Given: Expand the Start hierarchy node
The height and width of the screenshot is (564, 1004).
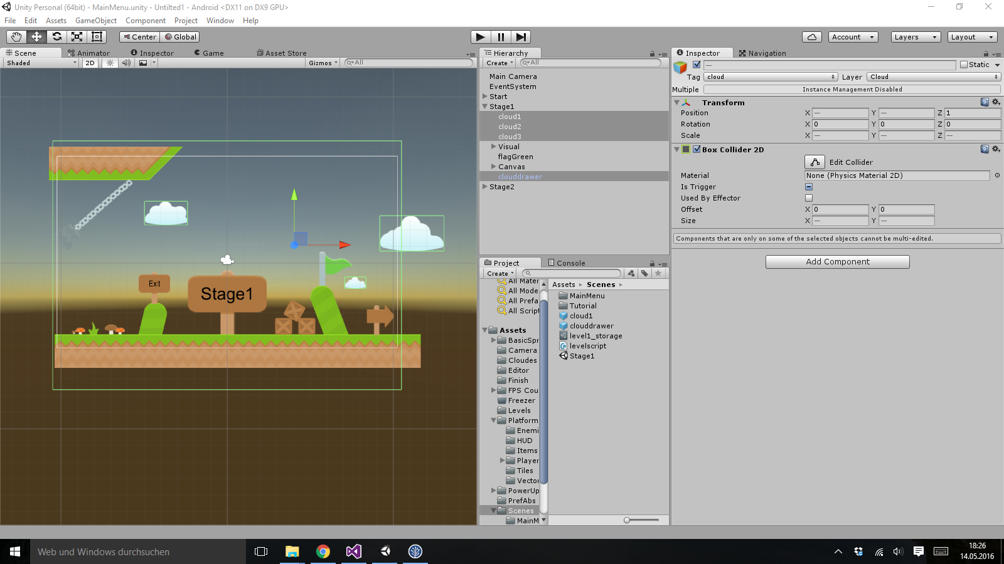Looking at the screenshot, I should click(485, 97).
